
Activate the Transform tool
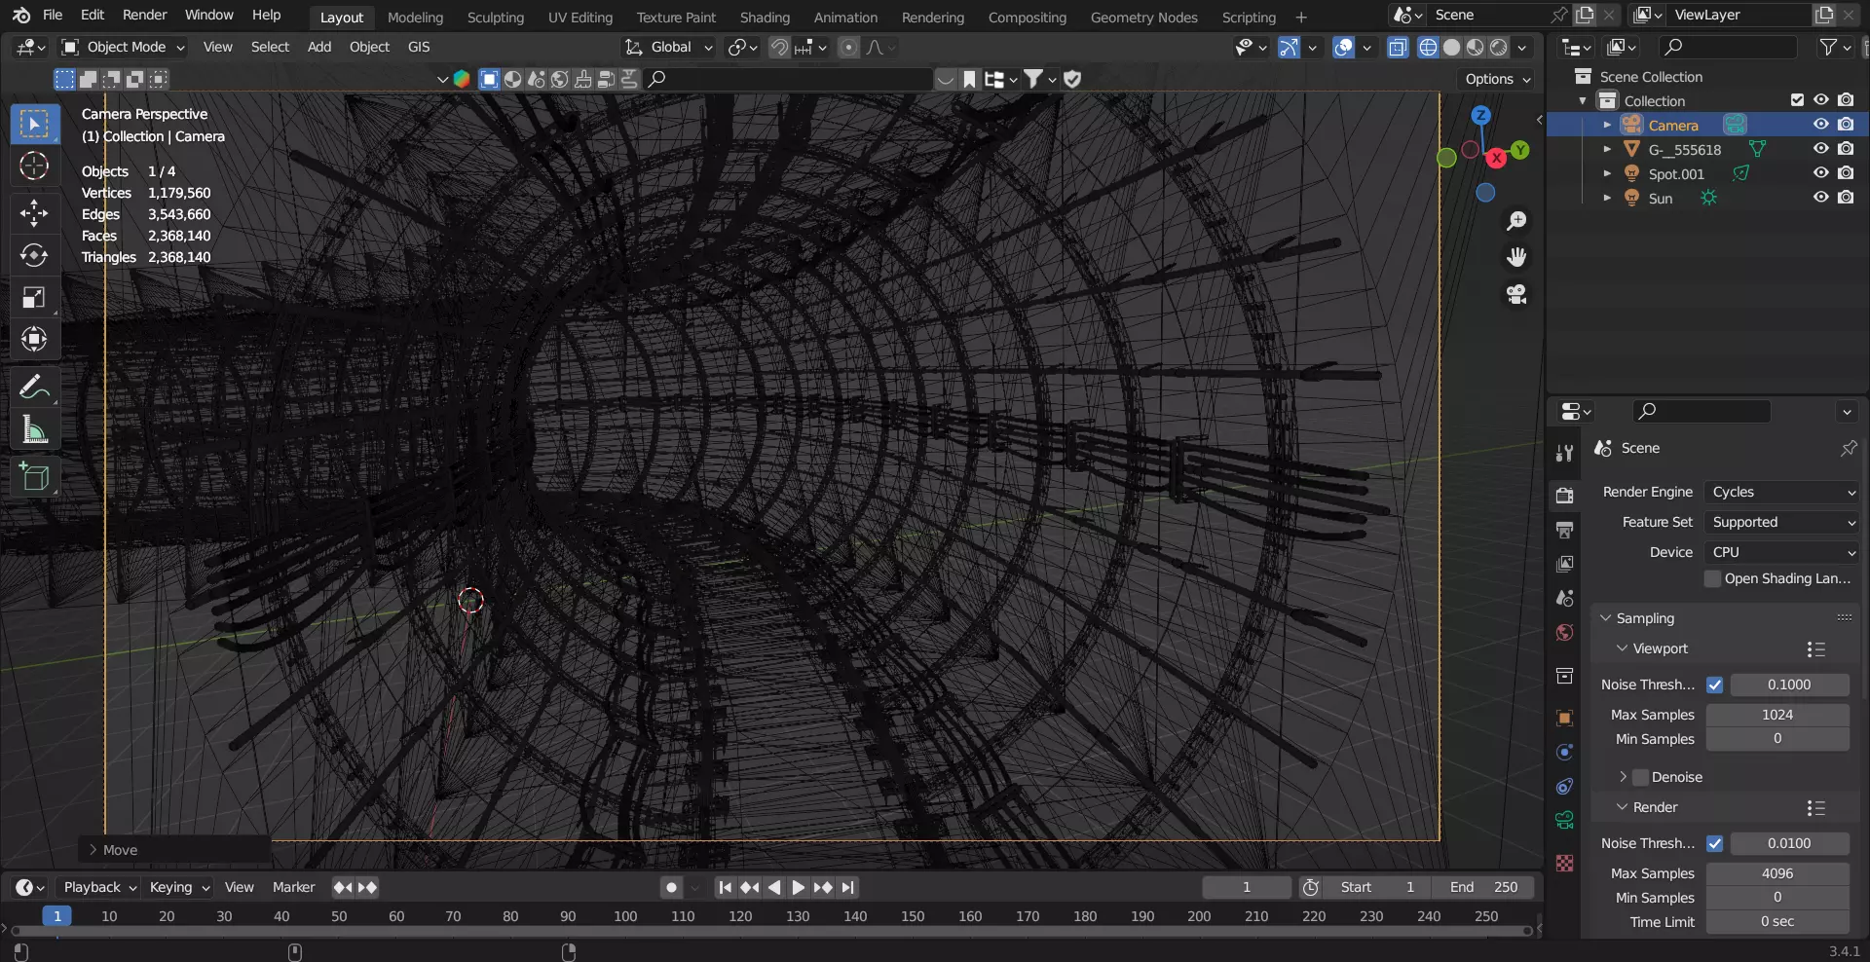[x=34, y=339]
